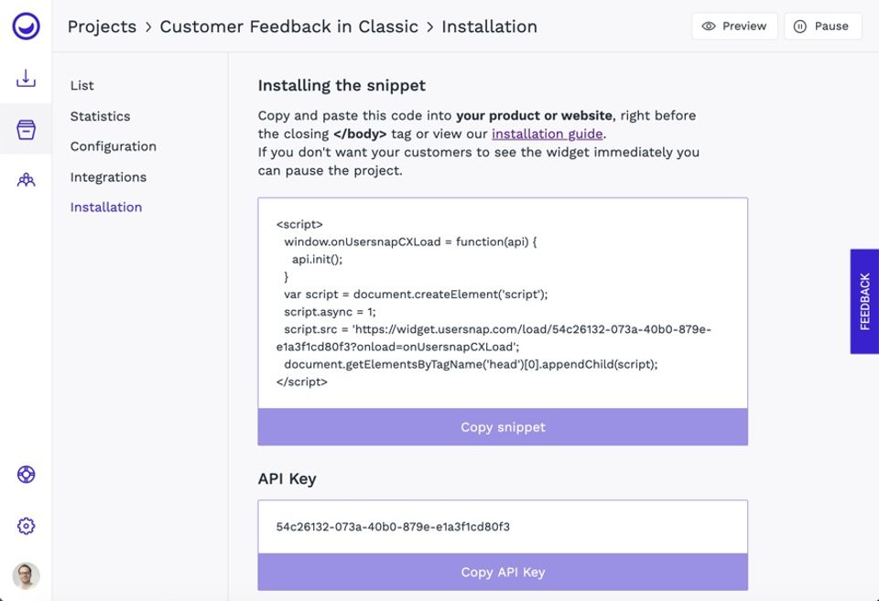This screenshot has width=879, height=601.
Task: Click the Copy snippet button
Action: coord(503,427)
